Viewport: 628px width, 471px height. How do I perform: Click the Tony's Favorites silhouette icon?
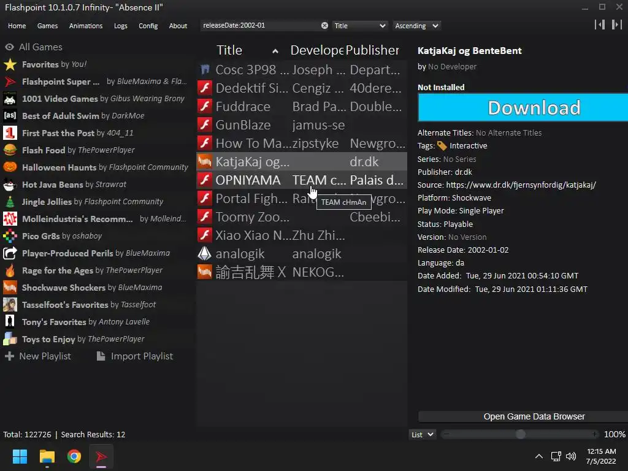click(10, 322)
